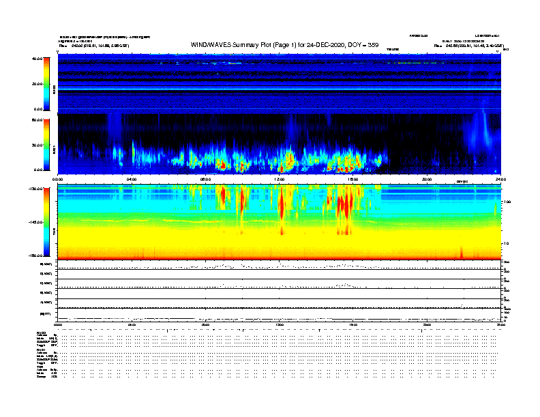Click the WIND/WAVES Summary Plot title
Screen dimensions: 540x417
click(x=284, y=45)
